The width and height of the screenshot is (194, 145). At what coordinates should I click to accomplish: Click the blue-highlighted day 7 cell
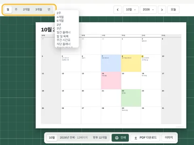point(111,63)
